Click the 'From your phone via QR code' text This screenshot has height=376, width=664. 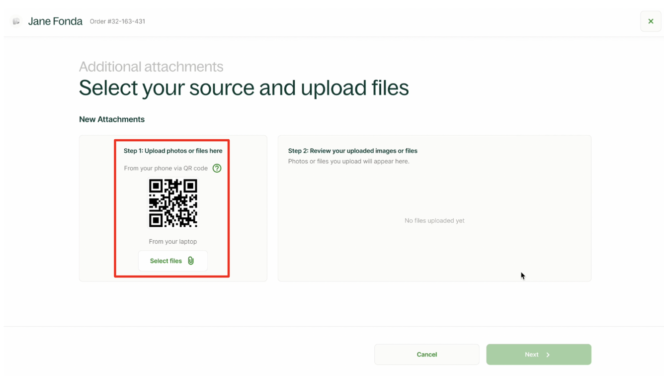click(166, 168)
